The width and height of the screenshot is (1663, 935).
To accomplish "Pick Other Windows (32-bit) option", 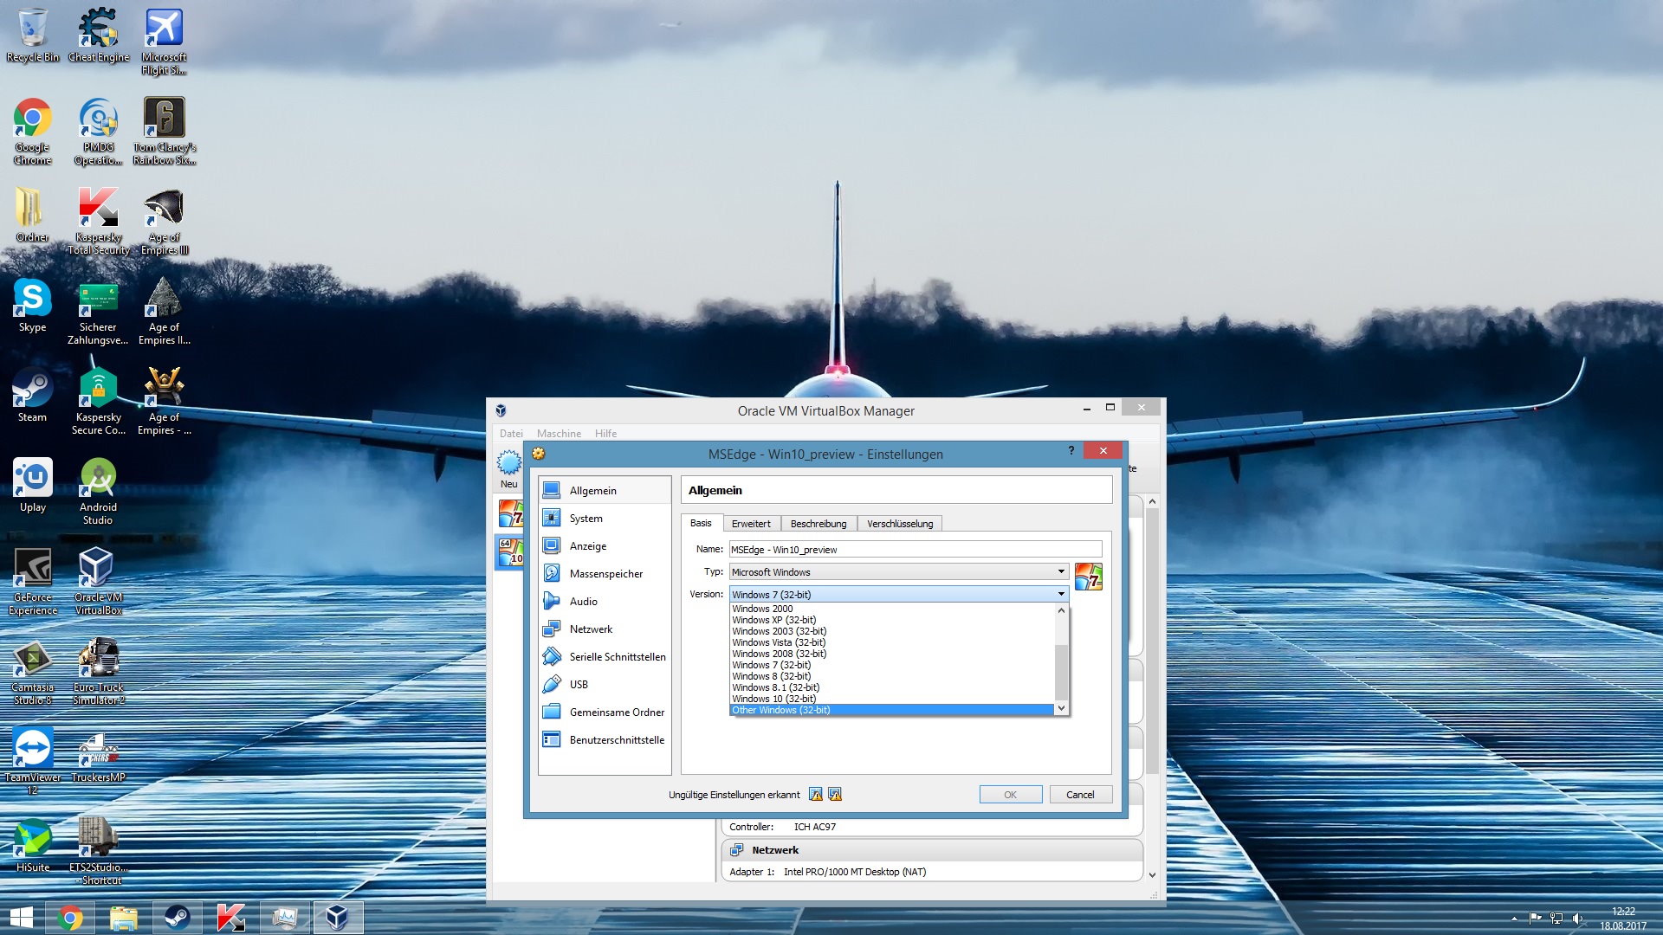I will coord(780,710).
